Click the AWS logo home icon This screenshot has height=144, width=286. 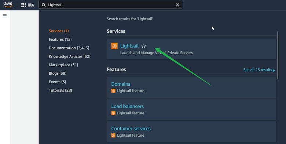click(8, 5)
